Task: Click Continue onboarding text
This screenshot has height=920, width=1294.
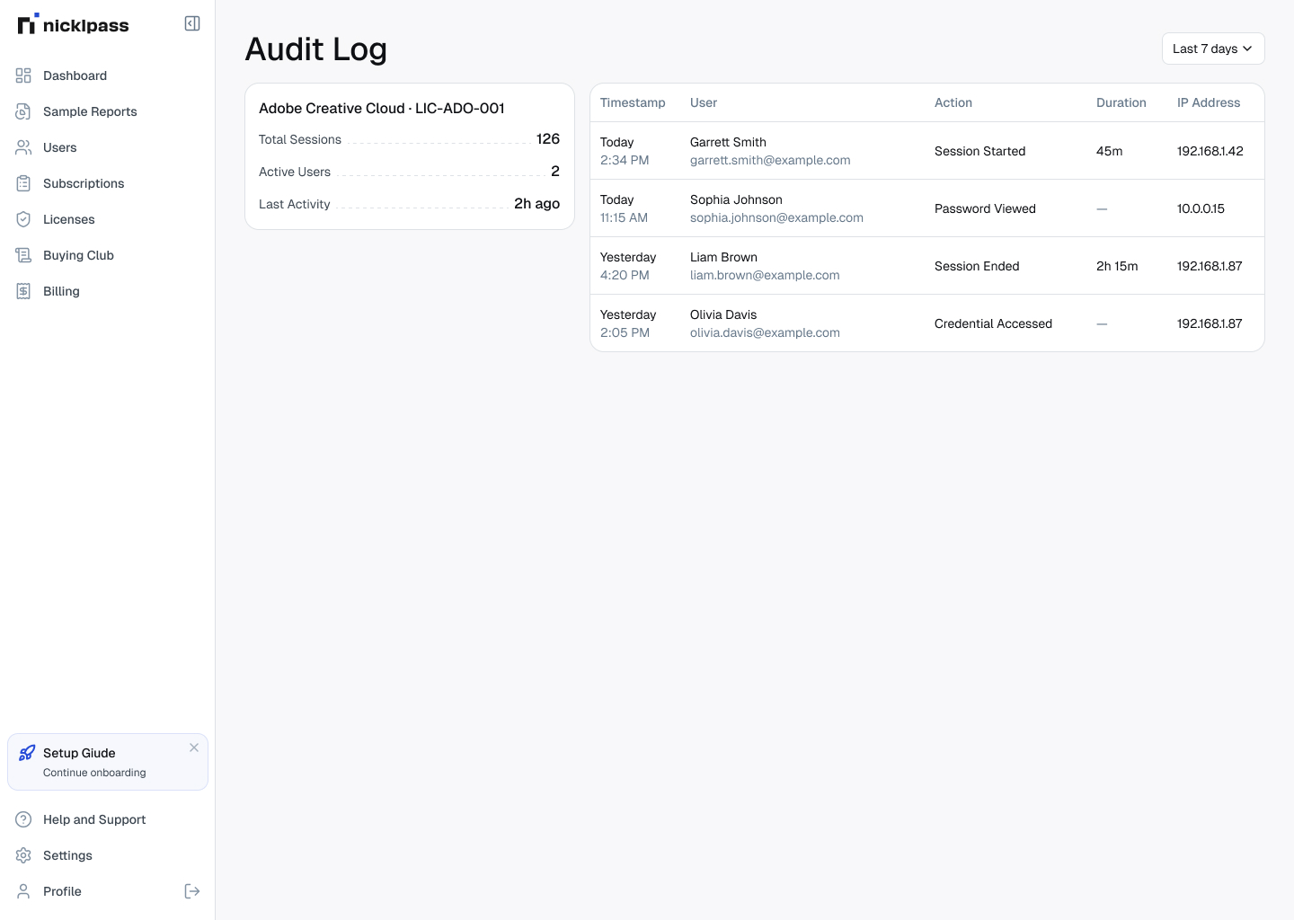Action: pyautogui.click(x=94, y=773)
